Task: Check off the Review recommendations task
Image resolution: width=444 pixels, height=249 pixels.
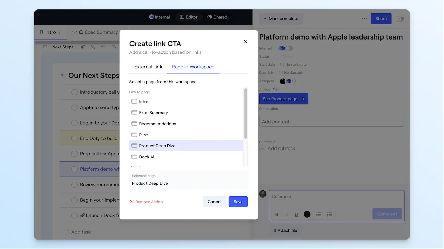Action: click(x=74, y=185)
